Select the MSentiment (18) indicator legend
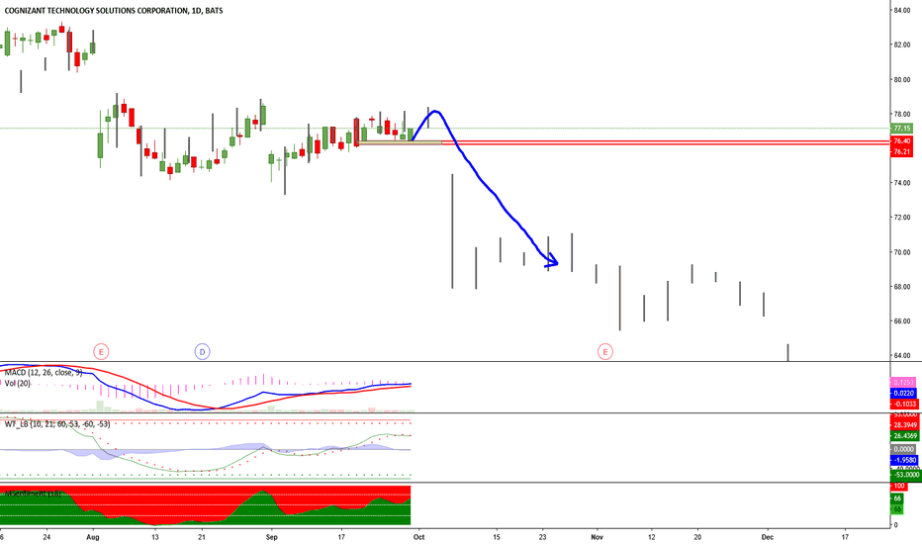Screen dimensions: 922x544 point(33,493)
